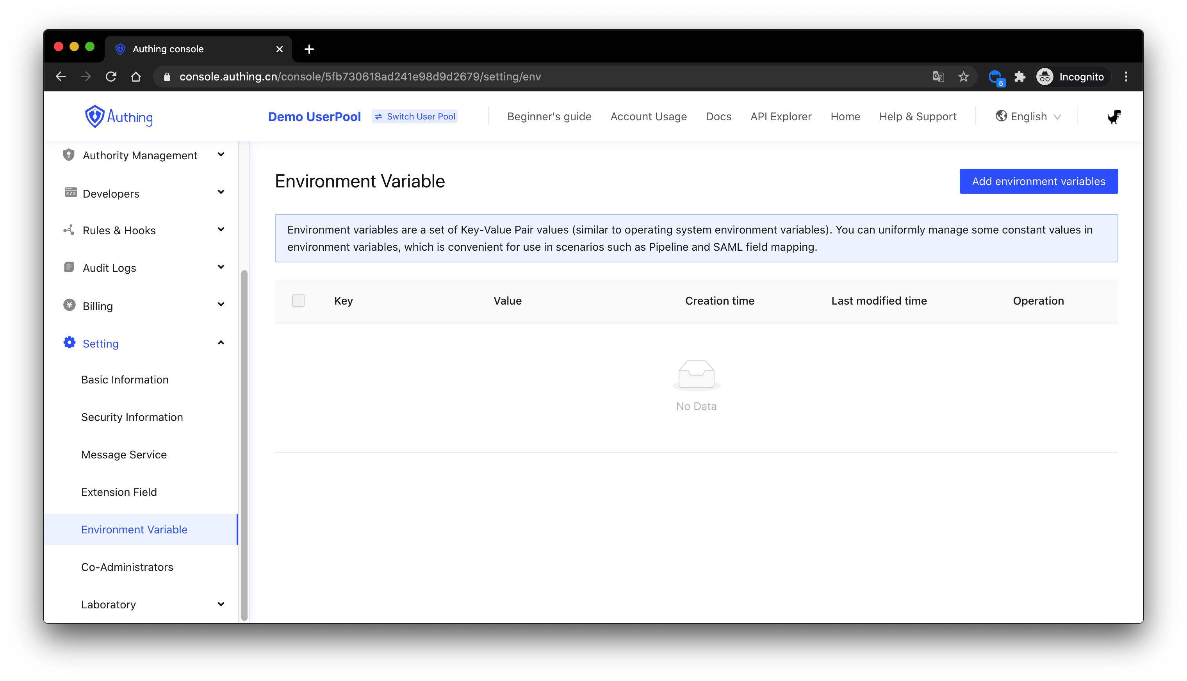Expand the Audit Logs menu chevron

(221, 267)
